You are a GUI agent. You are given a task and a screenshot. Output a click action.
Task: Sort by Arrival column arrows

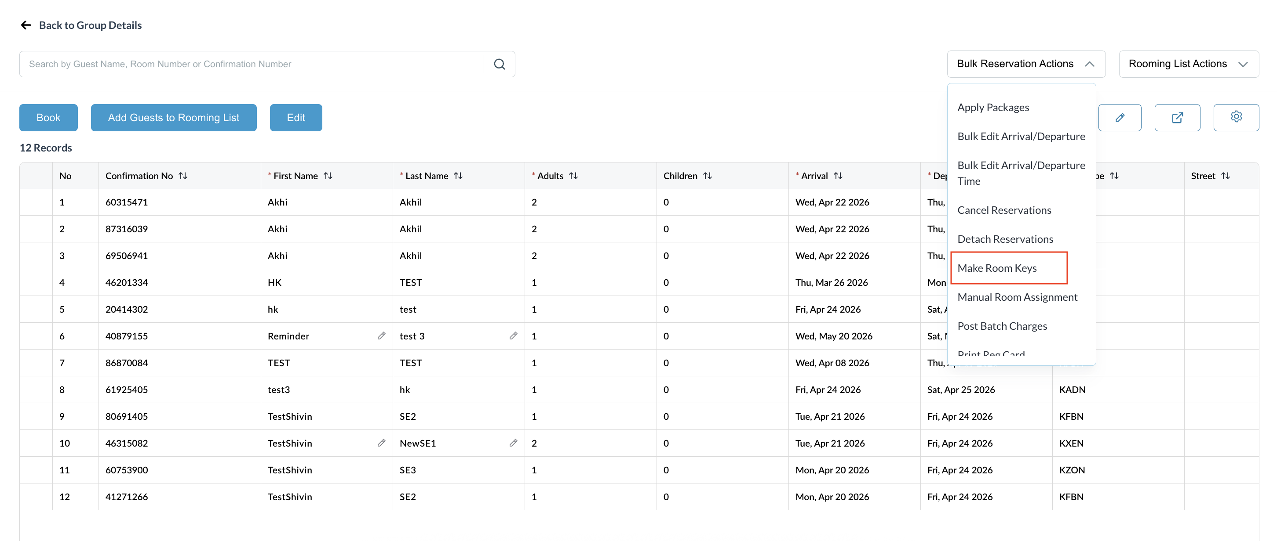[x=838, y=176]
